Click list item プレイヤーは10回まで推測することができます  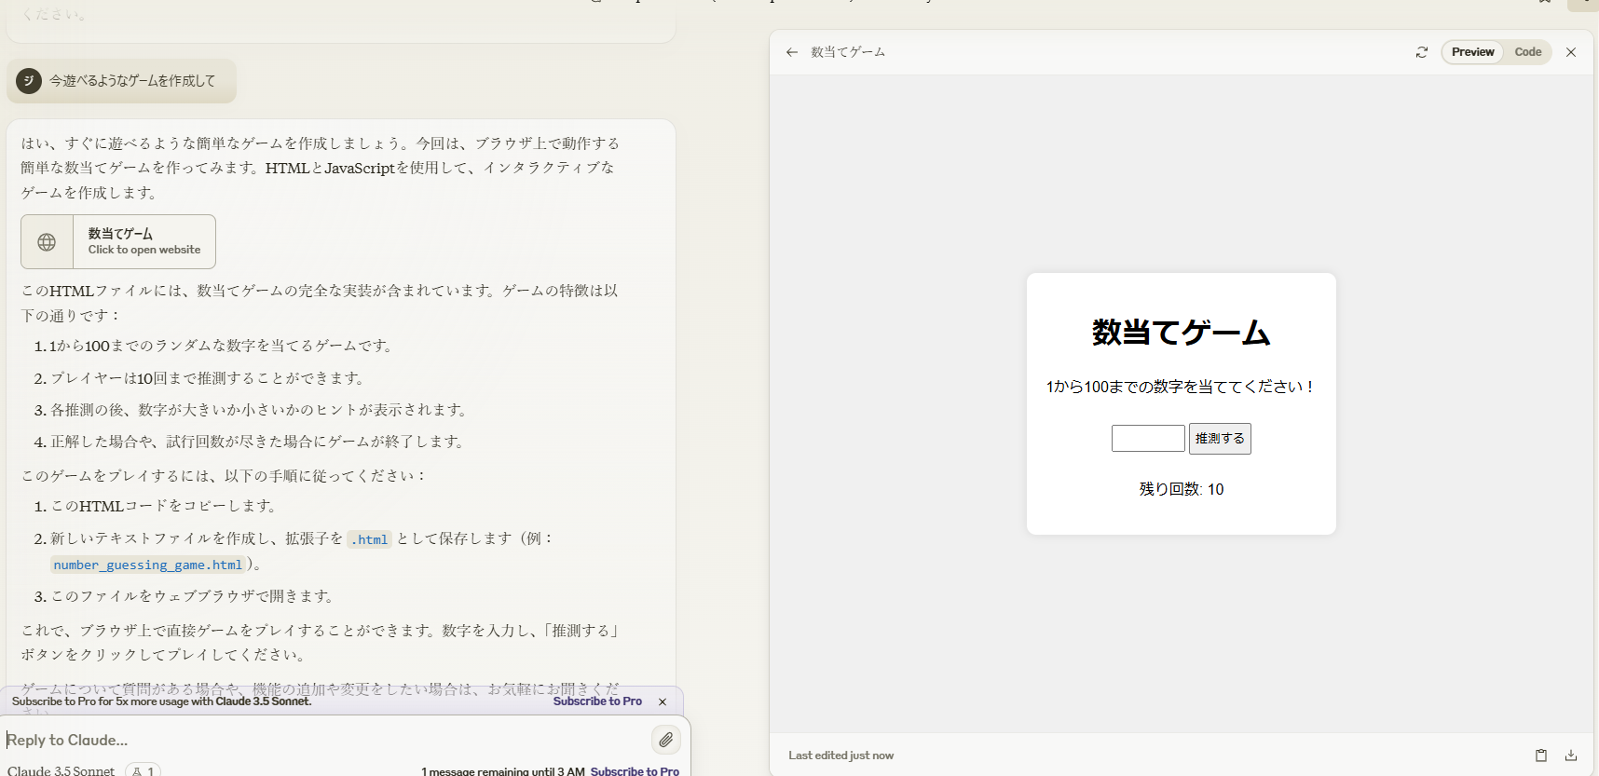(x=210, y=378)
